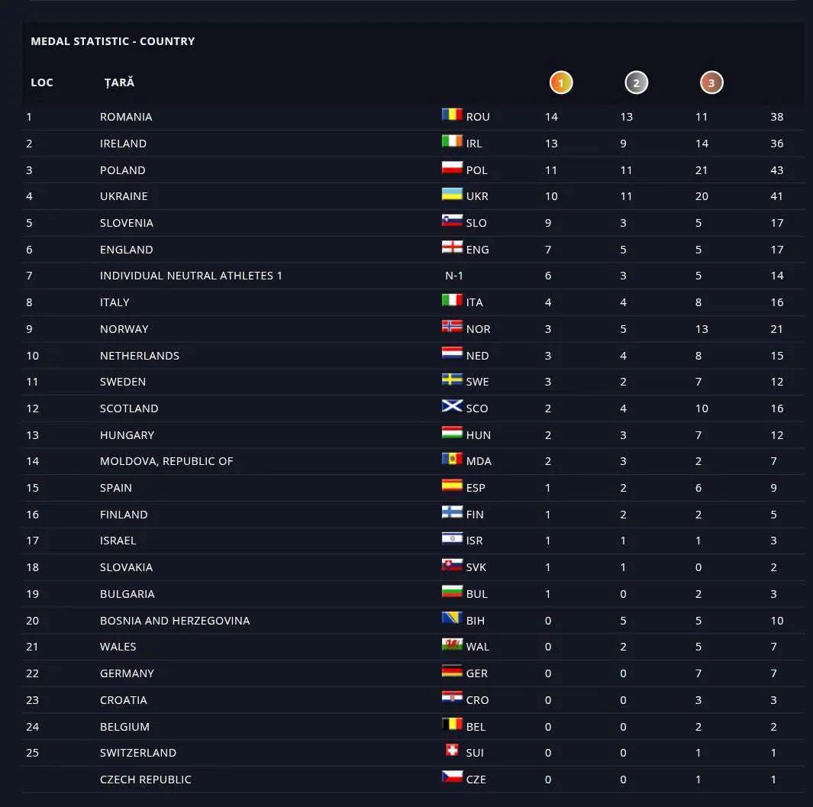Click the Medal Statistic - Country heading

pos(113,41)
